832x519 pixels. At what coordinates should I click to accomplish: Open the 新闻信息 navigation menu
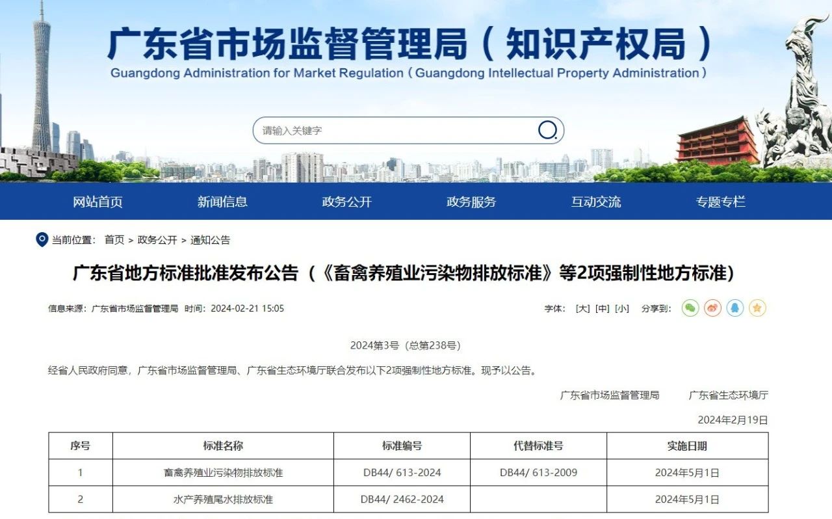tap(222, 202)
